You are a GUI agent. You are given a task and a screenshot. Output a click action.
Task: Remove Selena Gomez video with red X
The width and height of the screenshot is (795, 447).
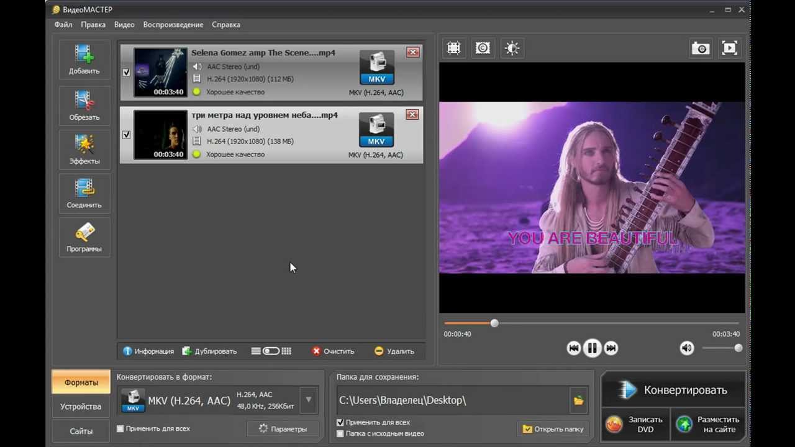pos(412,52)
